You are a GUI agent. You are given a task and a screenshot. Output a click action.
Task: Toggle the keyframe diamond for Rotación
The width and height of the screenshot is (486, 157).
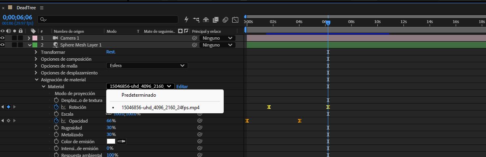(x=9, y=107)
